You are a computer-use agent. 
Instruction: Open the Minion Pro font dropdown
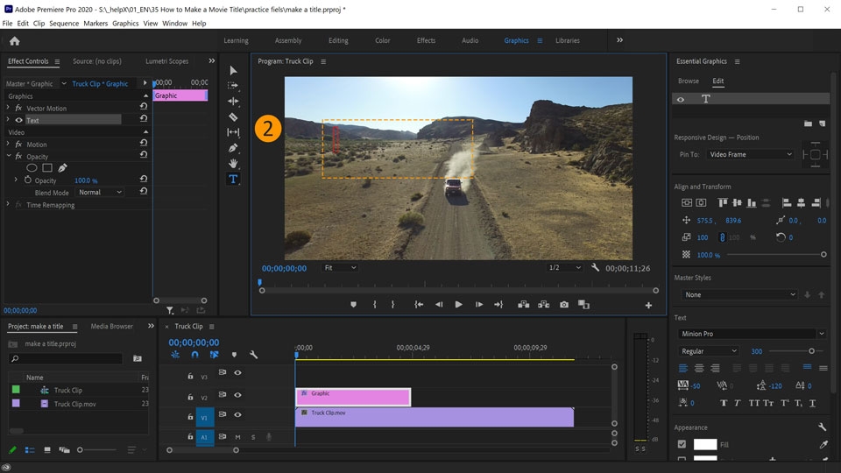(752, 334)
